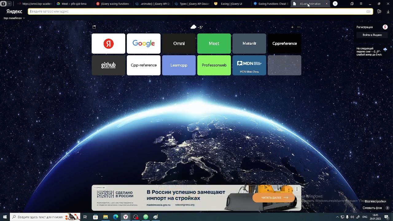The height and width of the screenshot is (221, 393).
Task: Click the side panel icon in title bar
Action: [352, 4]
